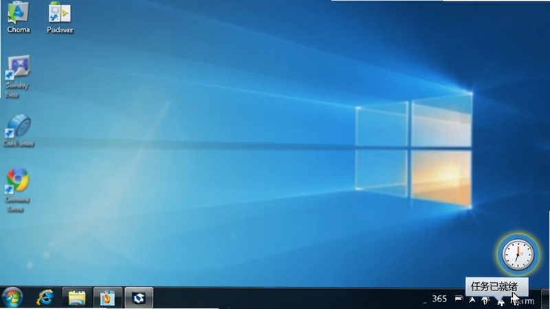Screen dimensions: 550x309
Task: Open File Explorer folder in taskbar
Action: 77,298
